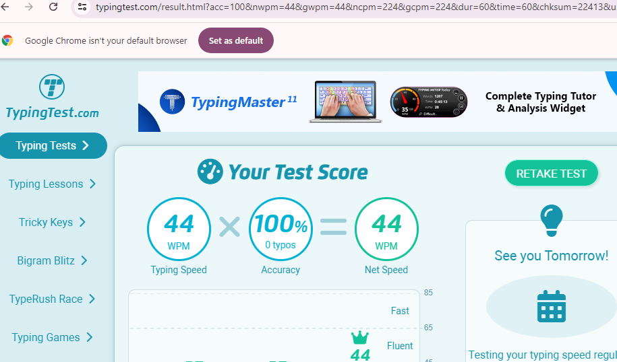Image resolution: width=617 pixels, height=362 pixels.
Task: Click the 'Accuracy' caption
Action: pyautogui.click(x=281, y=270)
